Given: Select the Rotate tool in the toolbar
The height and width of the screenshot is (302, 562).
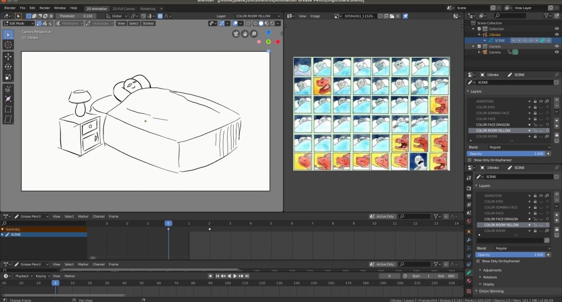Looking at the screenshot, I should (8, 66).
